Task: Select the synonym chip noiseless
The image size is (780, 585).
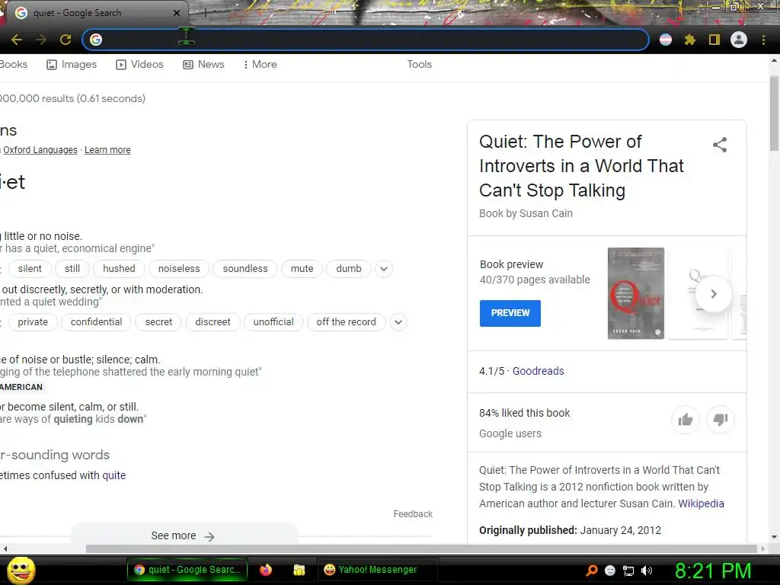Action: pyautogui.click(x=179, y=269)
